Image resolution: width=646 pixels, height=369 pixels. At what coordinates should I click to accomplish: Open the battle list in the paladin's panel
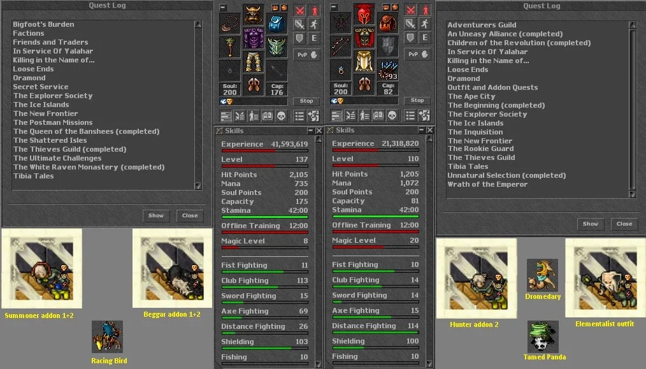tap(350, 115)
